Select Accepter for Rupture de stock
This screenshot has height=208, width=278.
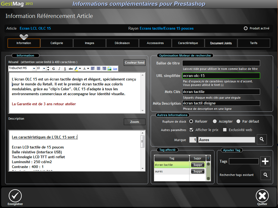click(215, 121)
